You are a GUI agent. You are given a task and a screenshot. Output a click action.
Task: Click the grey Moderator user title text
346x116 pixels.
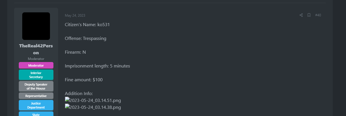36,59
